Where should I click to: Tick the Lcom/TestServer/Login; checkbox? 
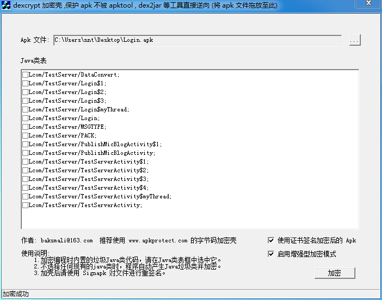coord(25,118)
